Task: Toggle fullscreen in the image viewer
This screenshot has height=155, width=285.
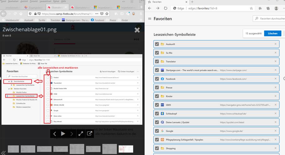Action: pos(81,134)
